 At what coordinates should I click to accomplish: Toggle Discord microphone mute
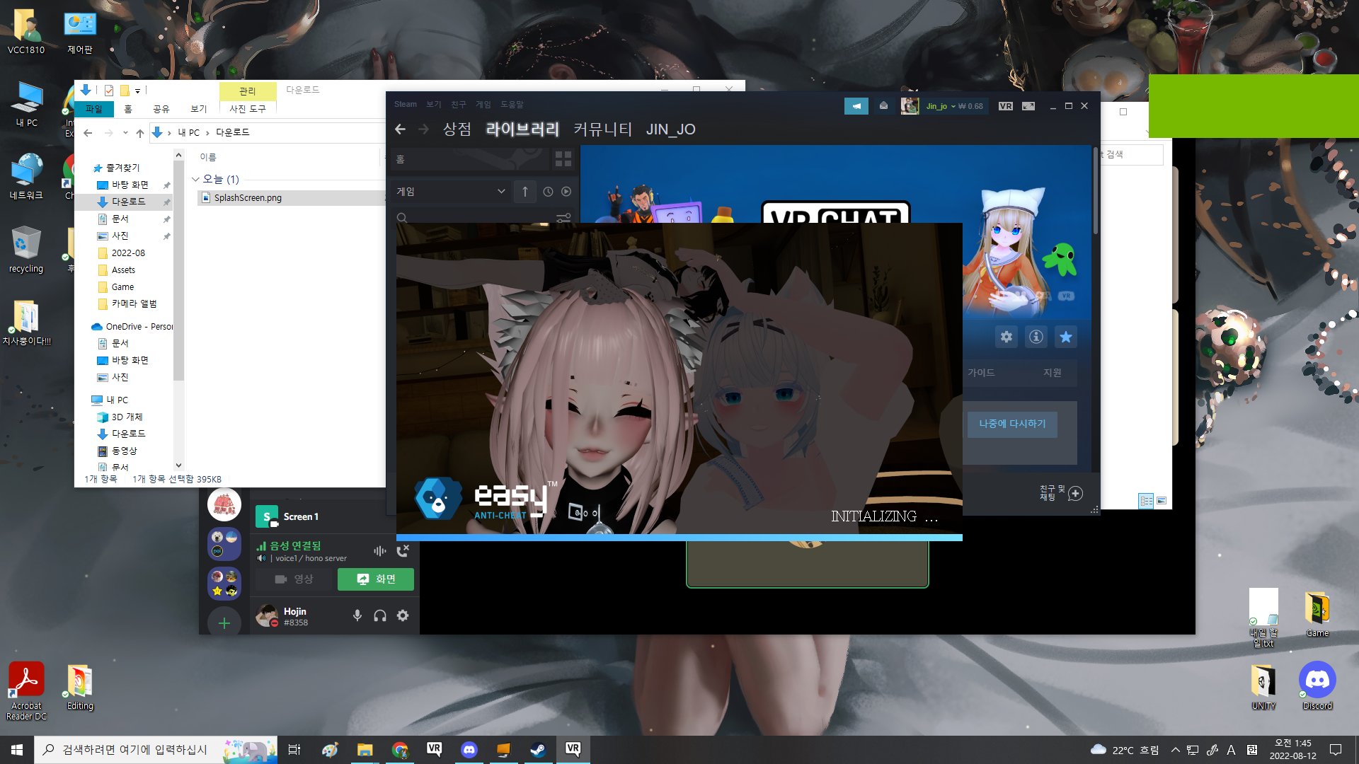[x=357, y=615]
